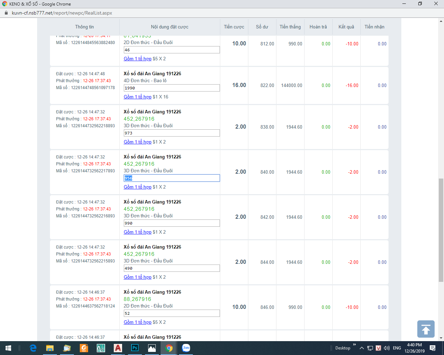Click the input field containing 956
444x355 pixels.
[x=172, y=178]
